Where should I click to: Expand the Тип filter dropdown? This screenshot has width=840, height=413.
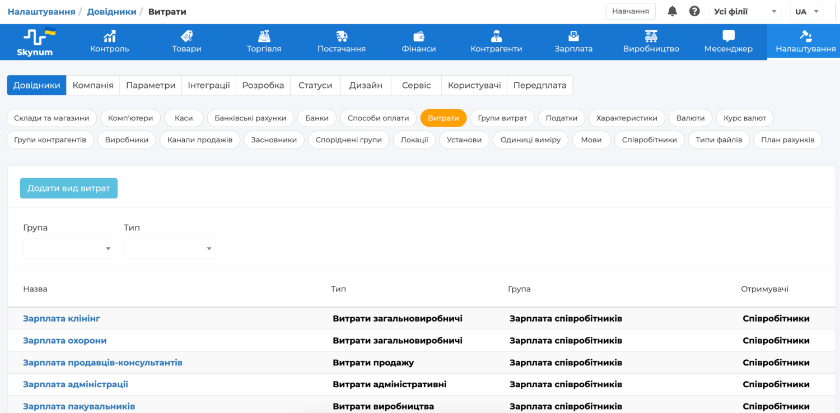pyautogui.click(x=170, y=249)
